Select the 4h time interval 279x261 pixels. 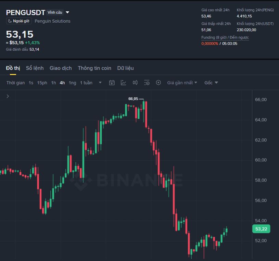pos(62,83)
